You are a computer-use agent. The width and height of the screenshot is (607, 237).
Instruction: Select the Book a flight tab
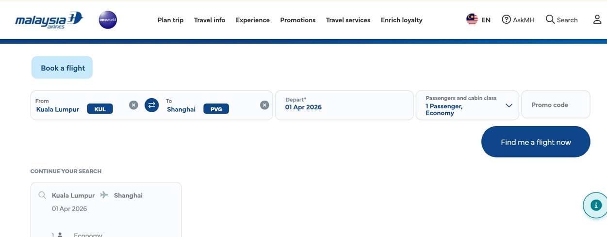tap(63, 68)
